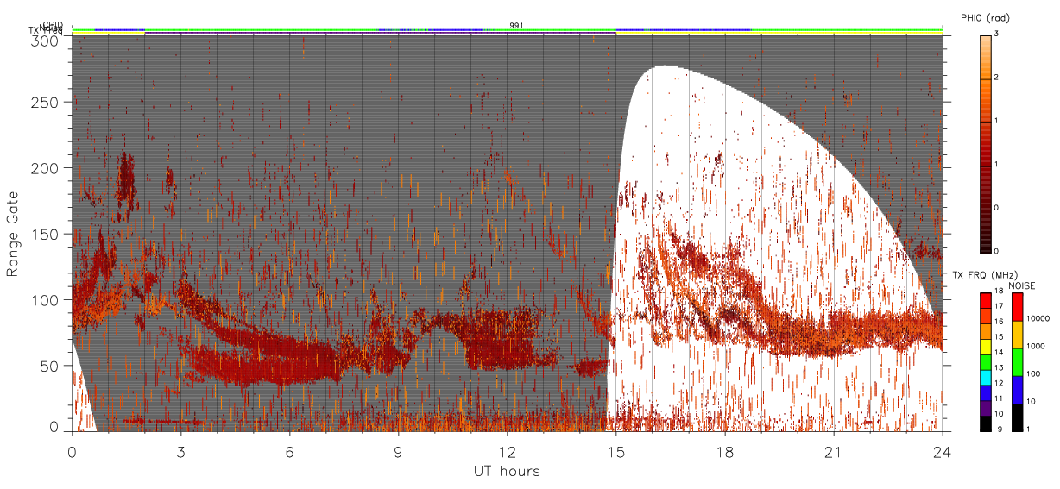
Task: Click the "11" label in TX FRQ legend
Action: [999, 398]
